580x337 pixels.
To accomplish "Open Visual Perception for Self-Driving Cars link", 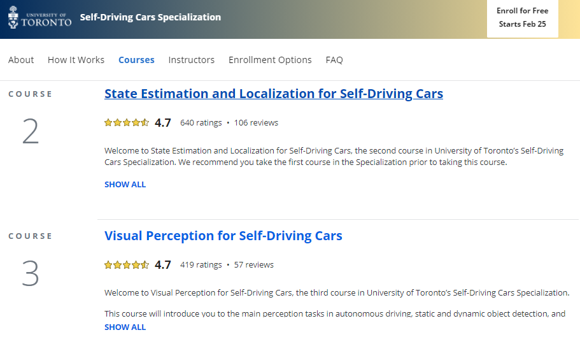I will (223, 236).
